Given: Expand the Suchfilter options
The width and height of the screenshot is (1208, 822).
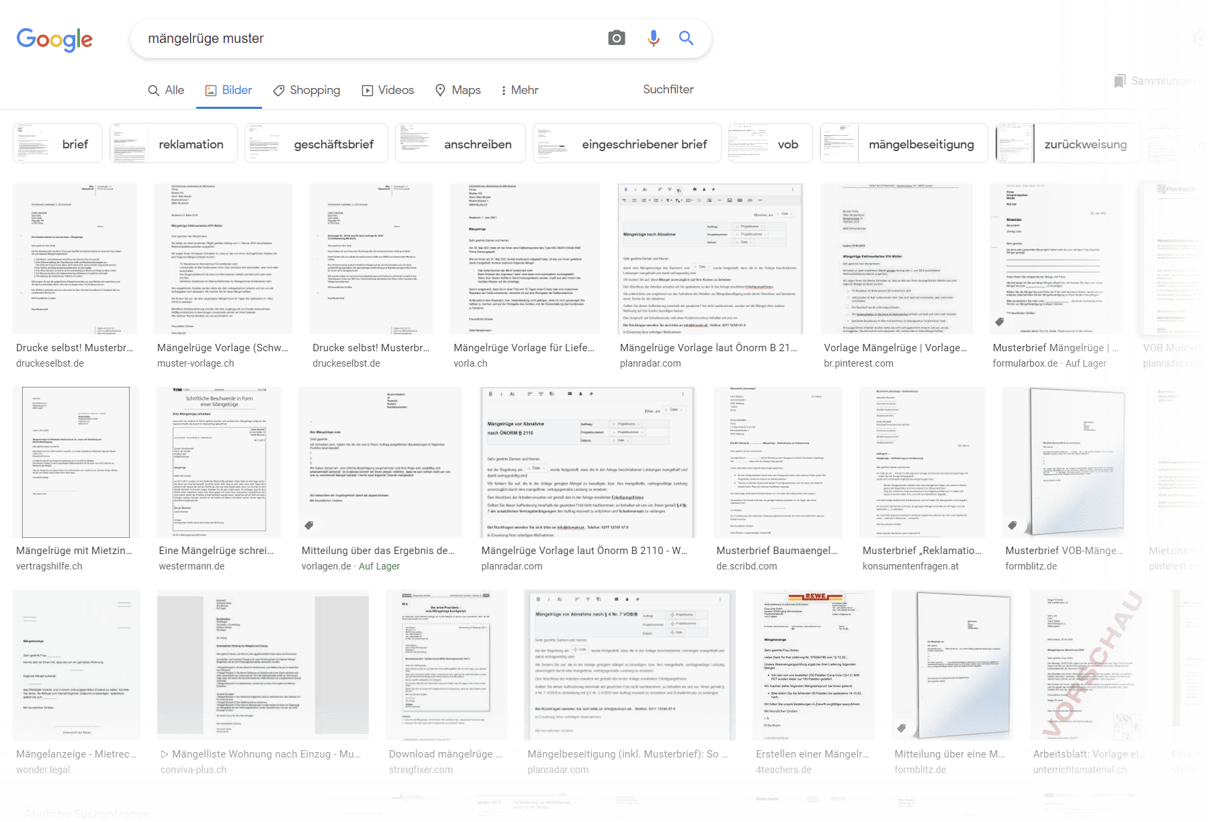Looking at the screenshot, I should pos(668,89).
